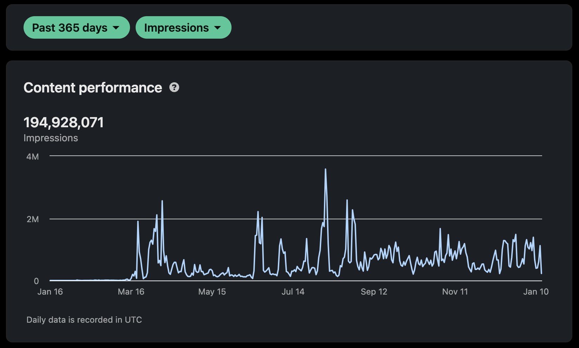Click the caret arrow in Impressions pill
Image resolution: width=579 pixels, height=348 pixels.
coord(218,28)
